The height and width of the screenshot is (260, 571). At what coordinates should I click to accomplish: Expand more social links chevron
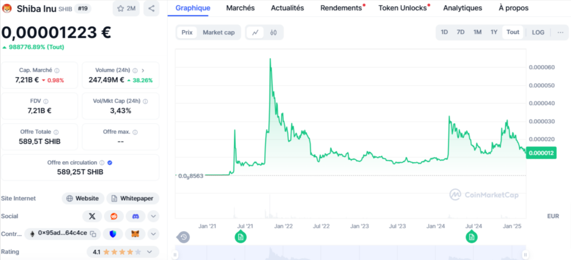(153, 216)
